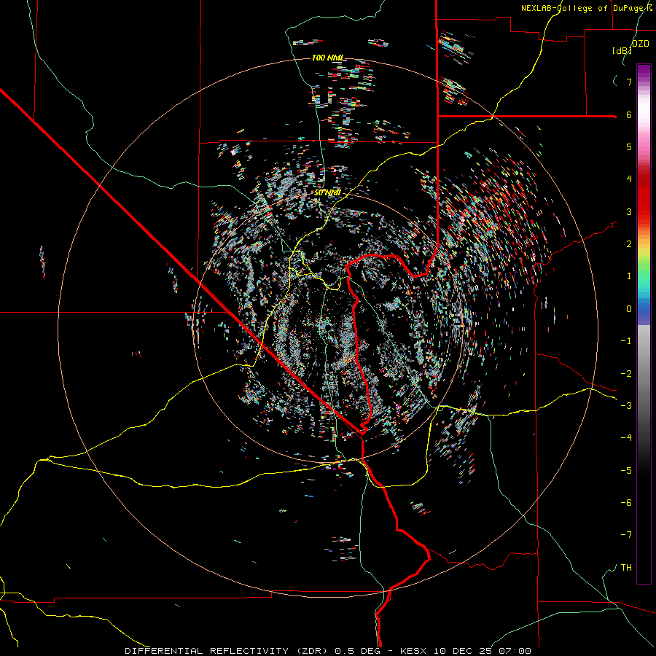Image resolution: width=656 pixels, height=656 pixels.
Task: Click the 'DIFFERENTIAL REFLECTIVITY (ZDR)' caption text
Action: pos(228,651)
